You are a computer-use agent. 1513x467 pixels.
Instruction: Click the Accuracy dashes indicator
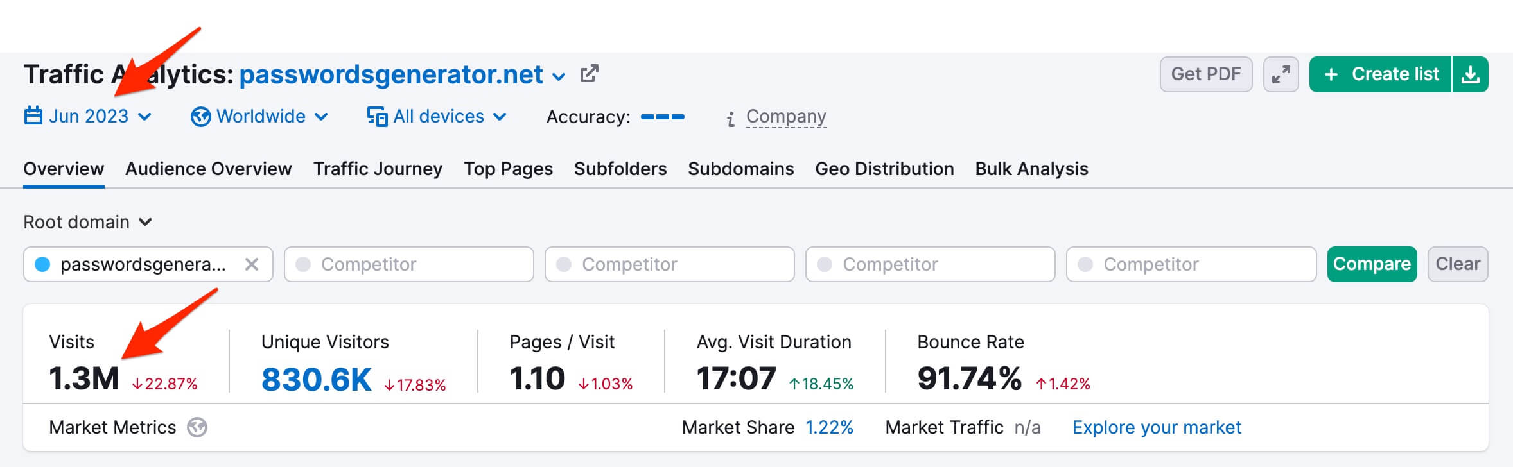[663, 117]
